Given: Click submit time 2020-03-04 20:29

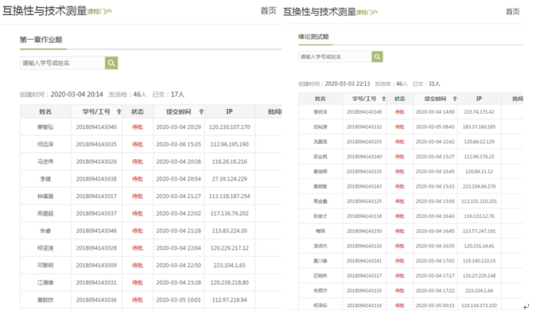Looking at the screenshot, I should 178,127.
